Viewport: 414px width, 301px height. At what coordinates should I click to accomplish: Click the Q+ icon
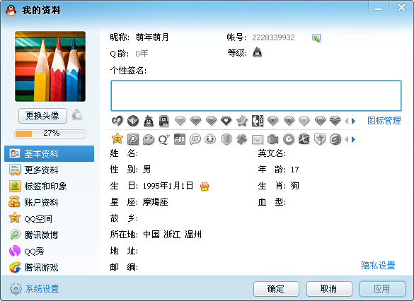[x=164, y=139]
